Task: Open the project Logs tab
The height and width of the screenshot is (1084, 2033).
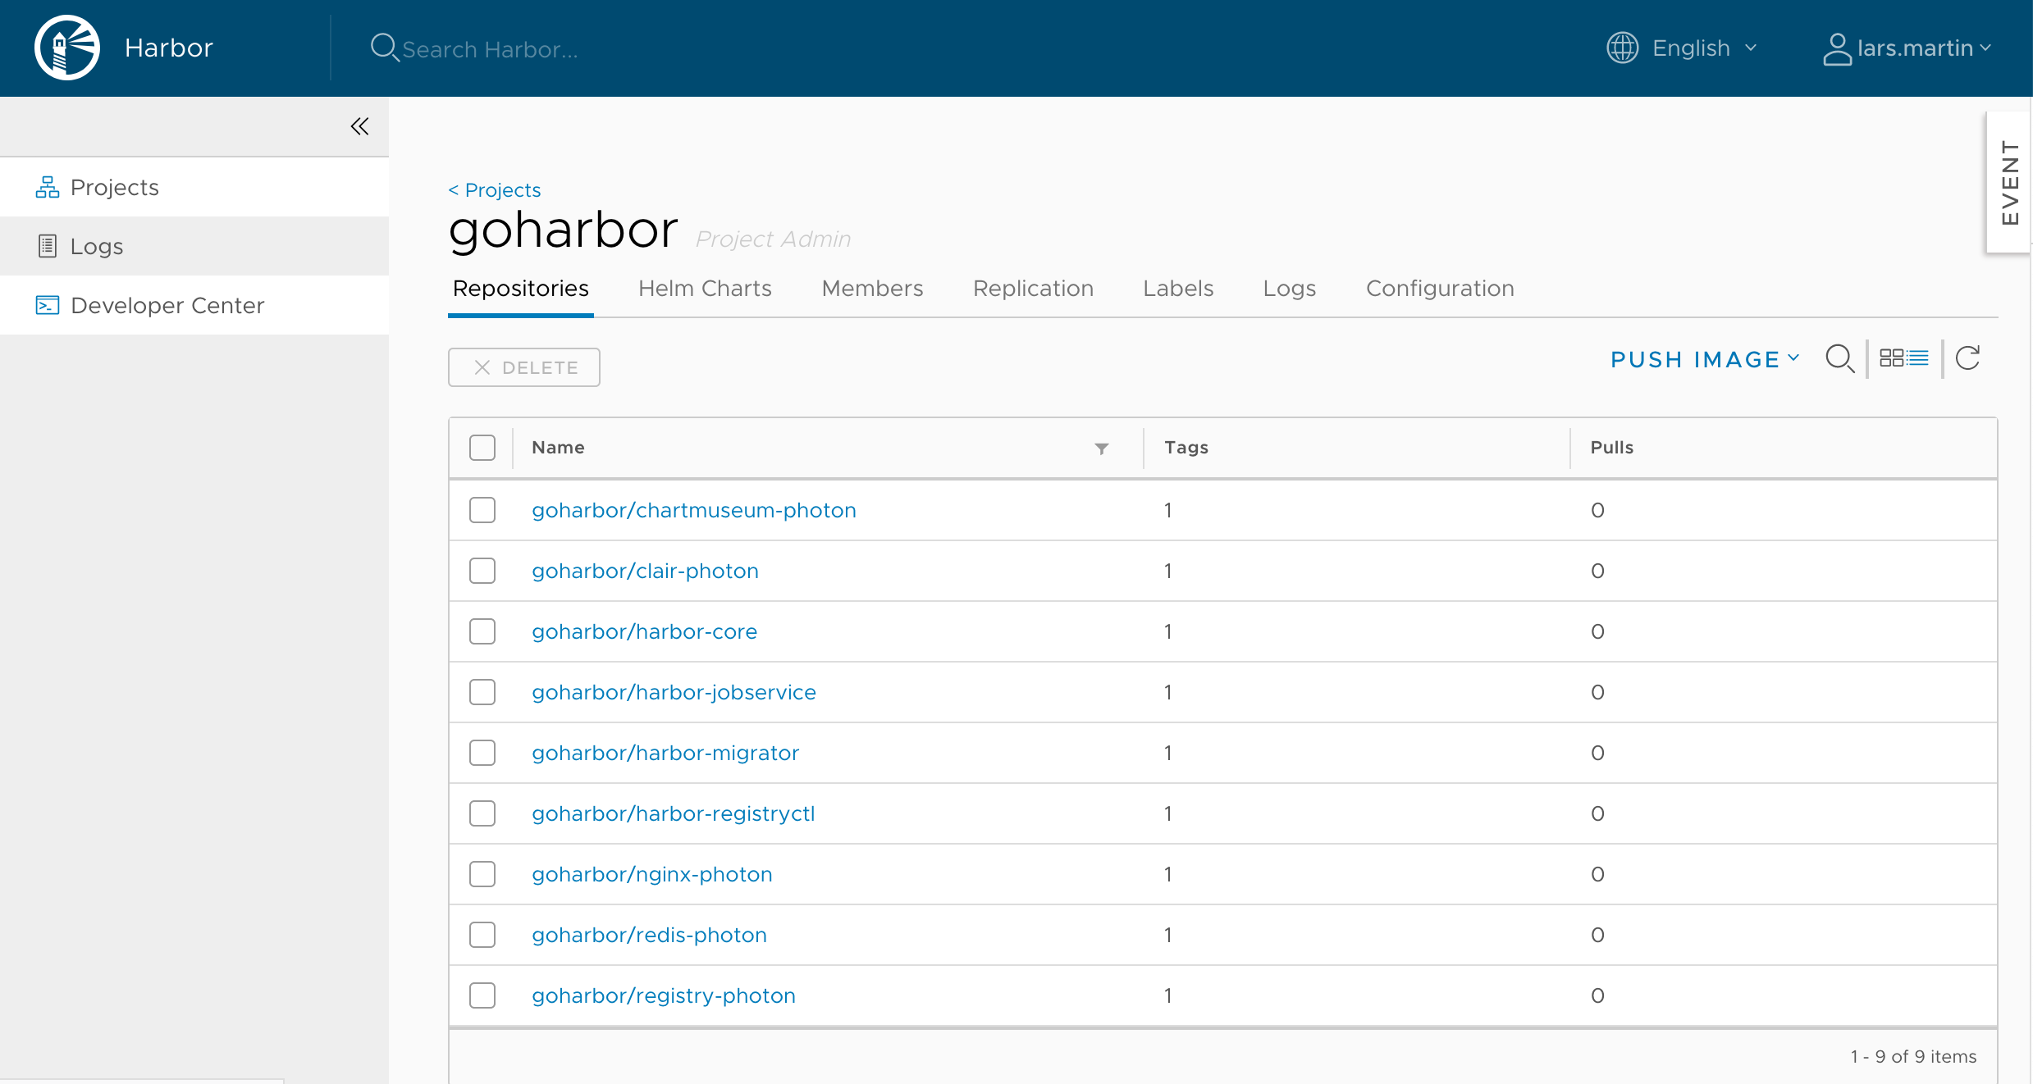Action: (x=1290, y=289)
